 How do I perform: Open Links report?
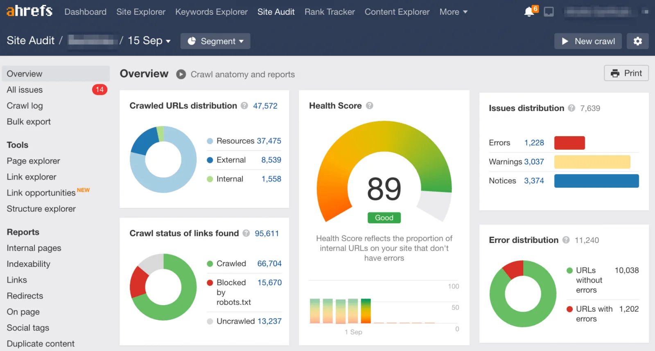pyautogui.click(x=17, y=280)
